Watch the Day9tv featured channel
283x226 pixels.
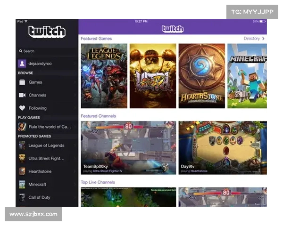click(x=223, y=147)
